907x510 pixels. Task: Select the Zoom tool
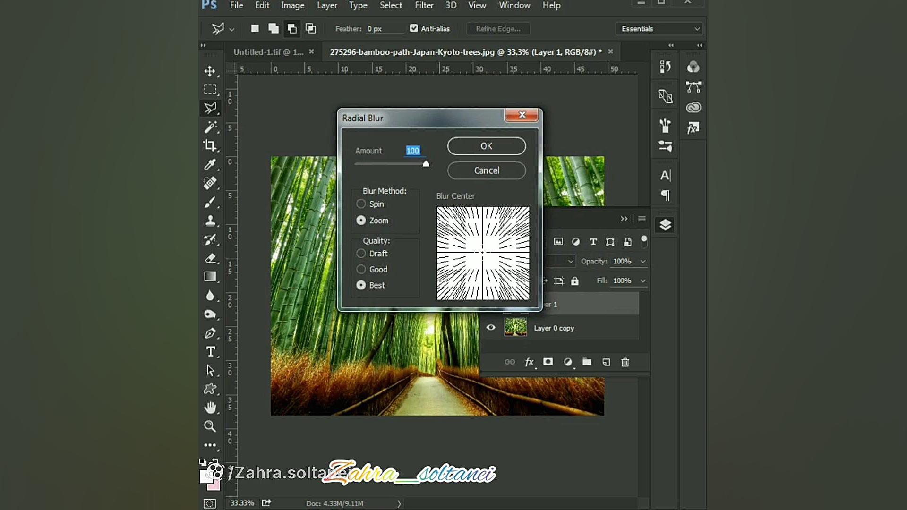point(210,426)
